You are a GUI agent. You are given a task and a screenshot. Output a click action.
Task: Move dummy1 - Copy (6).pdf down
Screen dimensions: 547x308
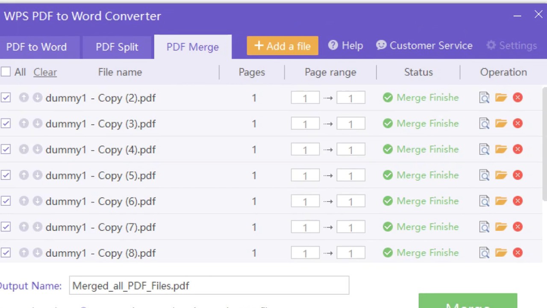[38, 201]
